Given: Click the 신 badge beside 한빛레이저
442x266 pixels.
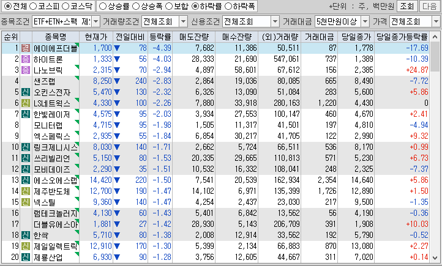Looking at the screenshot, I should pos(26,114).
